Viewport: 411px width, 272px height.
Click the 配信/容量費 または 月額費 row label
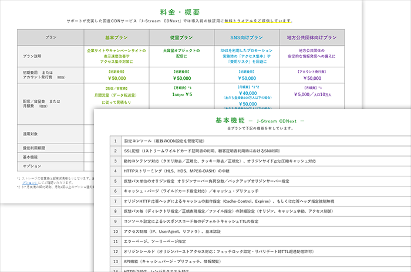[42, 104]
